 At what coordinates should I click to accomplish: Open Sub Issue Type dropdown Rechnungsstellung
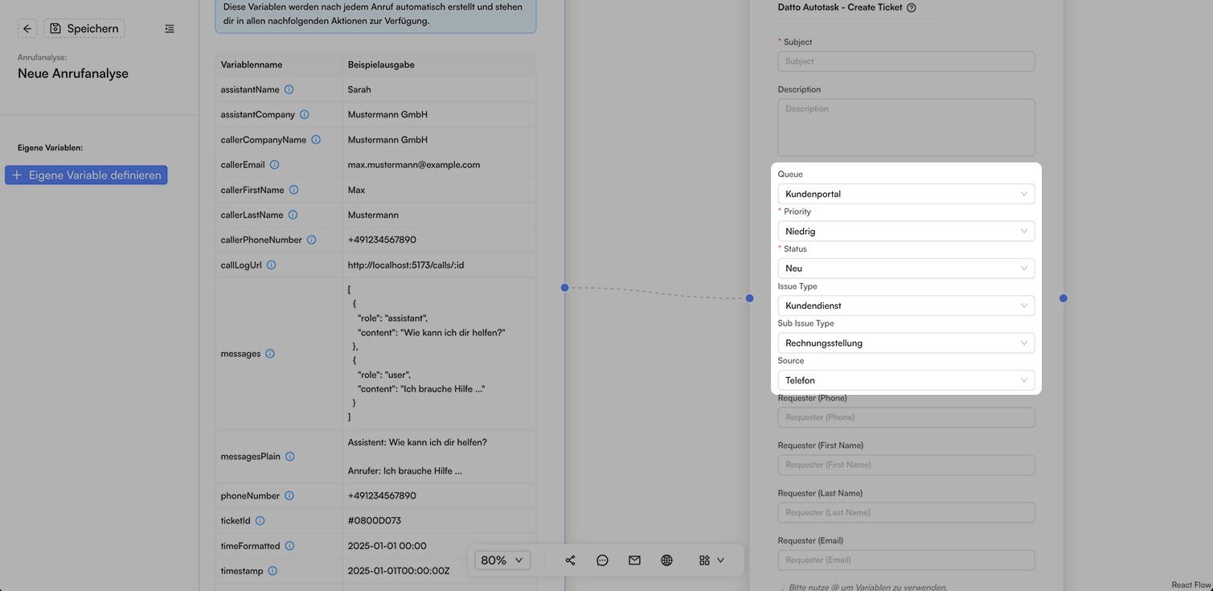906,343
